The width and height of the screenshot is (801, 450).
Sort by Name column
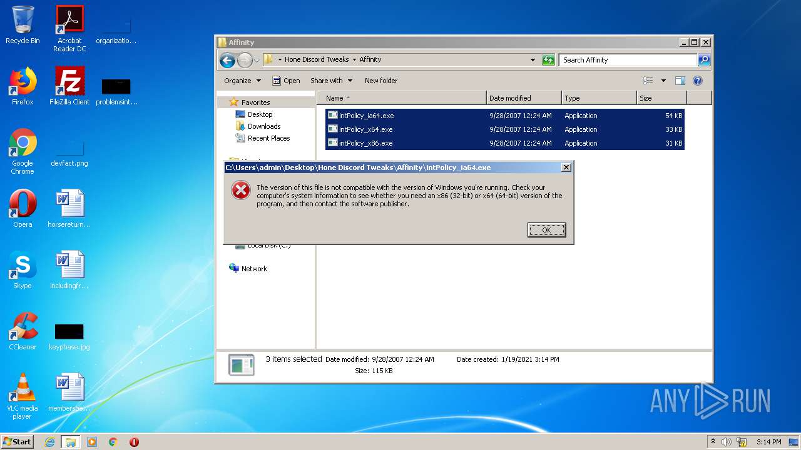click(x=402, y=98)
